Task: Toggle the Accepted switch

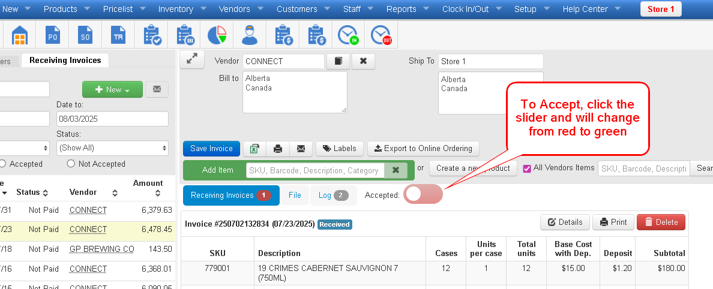Action: (x=423, y=194)
